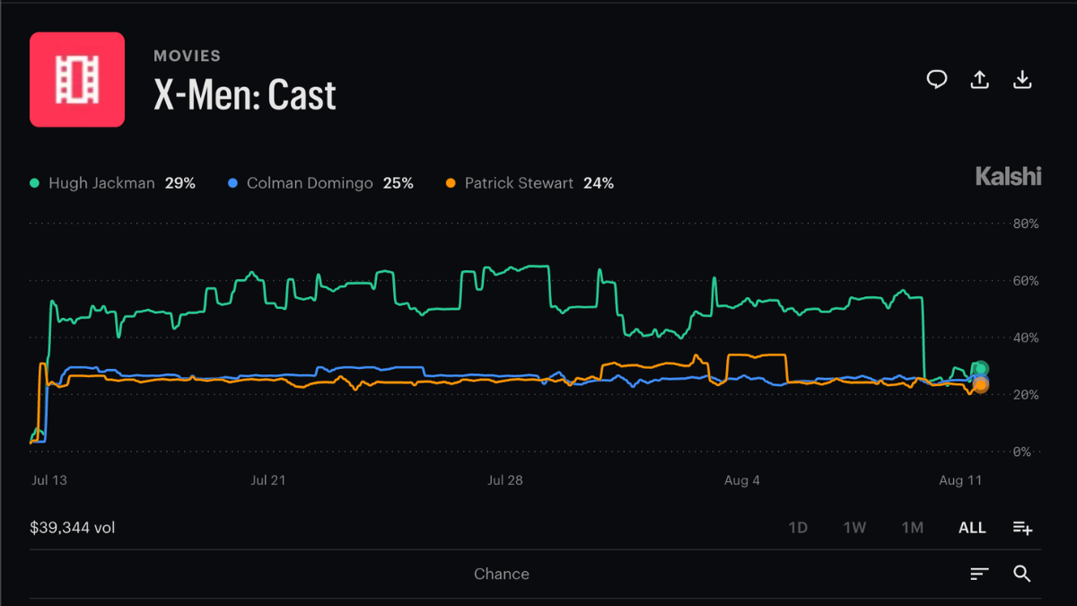
Task: Click the 60% y-axis label
Action: [1026, 281]
